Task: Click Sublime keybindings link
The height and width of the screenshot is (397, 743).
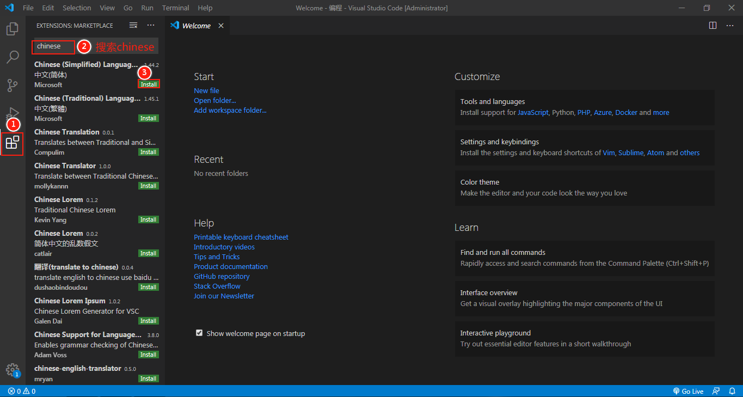Action: [631, 152]
